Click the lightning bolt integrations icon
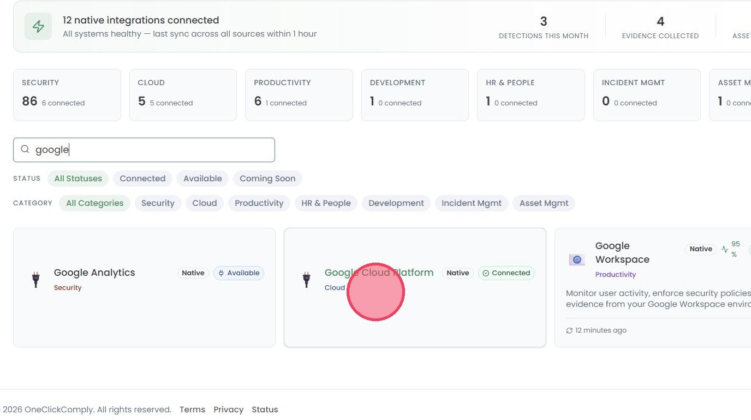The image size is (751, 420). click(x=38, y=26)
